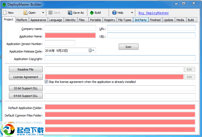Open the Appearance tab
Viewport: 202px width, 137px height.
pos(38,20)
